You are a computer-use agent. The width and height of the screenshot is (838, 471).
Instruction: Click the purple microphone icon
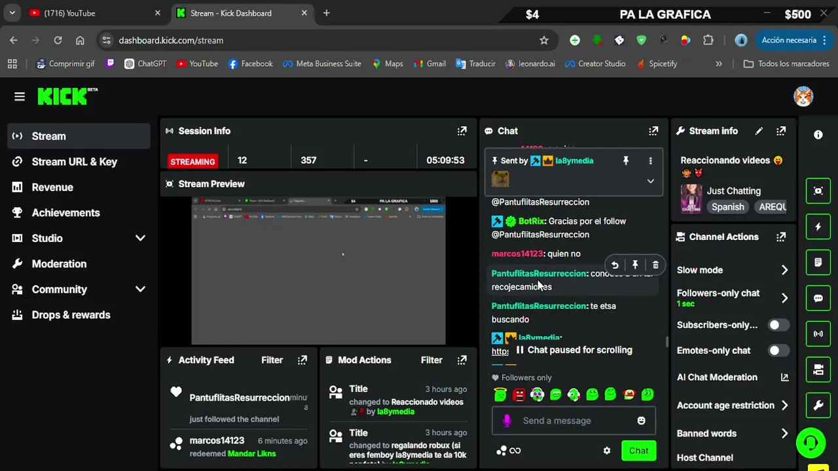507,421
